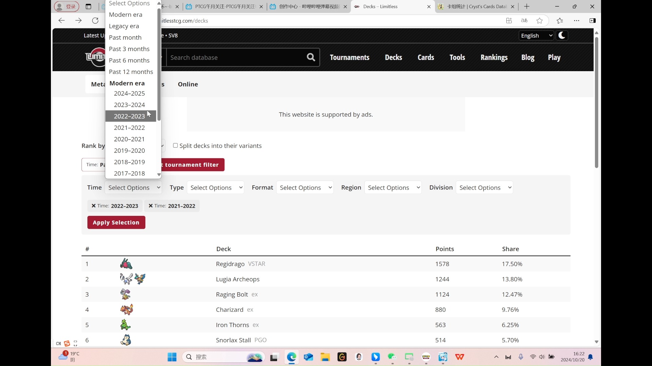Open the Type Select Options dropdown

pos(215,187)
